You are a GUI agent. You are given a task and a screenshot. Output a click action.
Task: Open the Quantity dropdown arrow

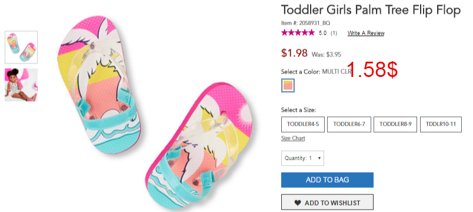pyautogui.click(x=319, y=158)
